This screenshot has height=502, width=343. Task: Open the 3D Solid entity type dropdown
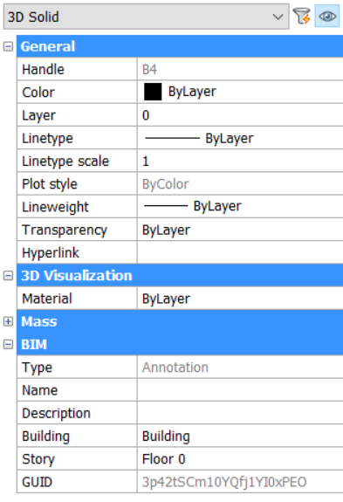click(x=147, y=17)
